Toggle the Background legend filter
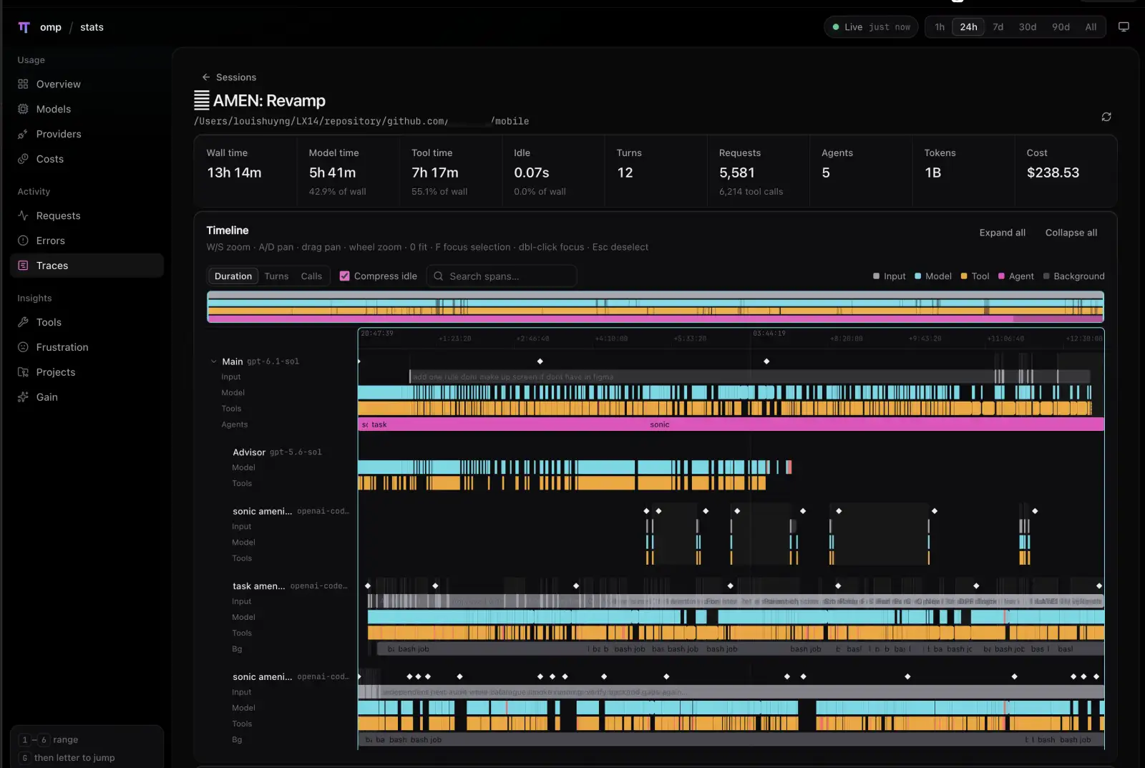Image resolution: width=1145 pixels, height=768 pixels. (x=1074, y=276)
